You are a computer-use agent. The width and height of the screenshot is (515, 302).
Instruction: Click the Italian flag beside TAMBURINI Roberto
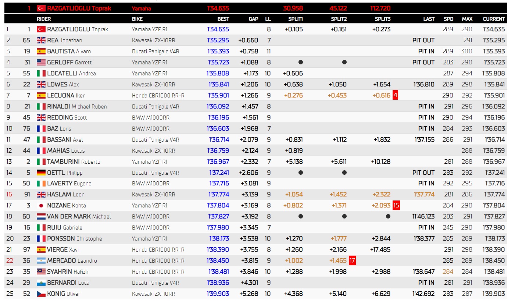pos(41,161)
